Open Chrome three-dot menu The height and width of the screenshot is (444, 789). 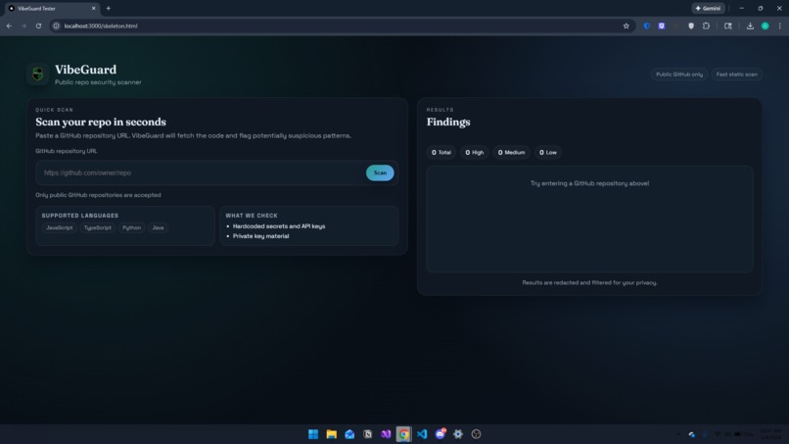click(x=780, y=25)
